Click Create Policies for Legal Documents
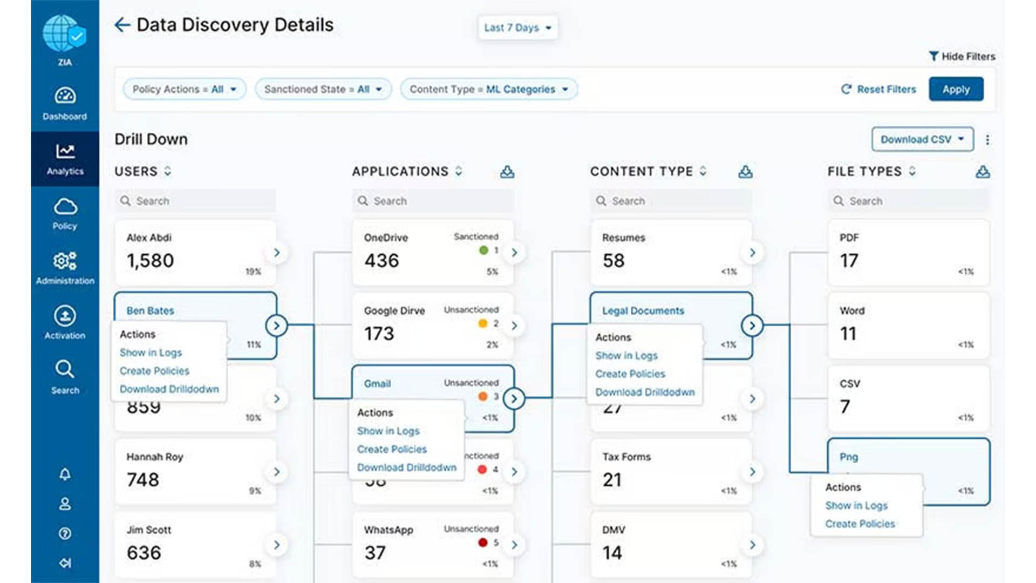Image resolution: width=1036 pixels, height=583 pixels. tap(629, 374)
